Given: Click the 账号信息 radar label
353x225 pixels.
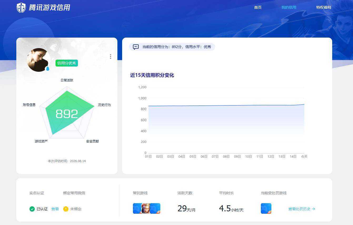Looking at the screenshot, I should point(29,105).
